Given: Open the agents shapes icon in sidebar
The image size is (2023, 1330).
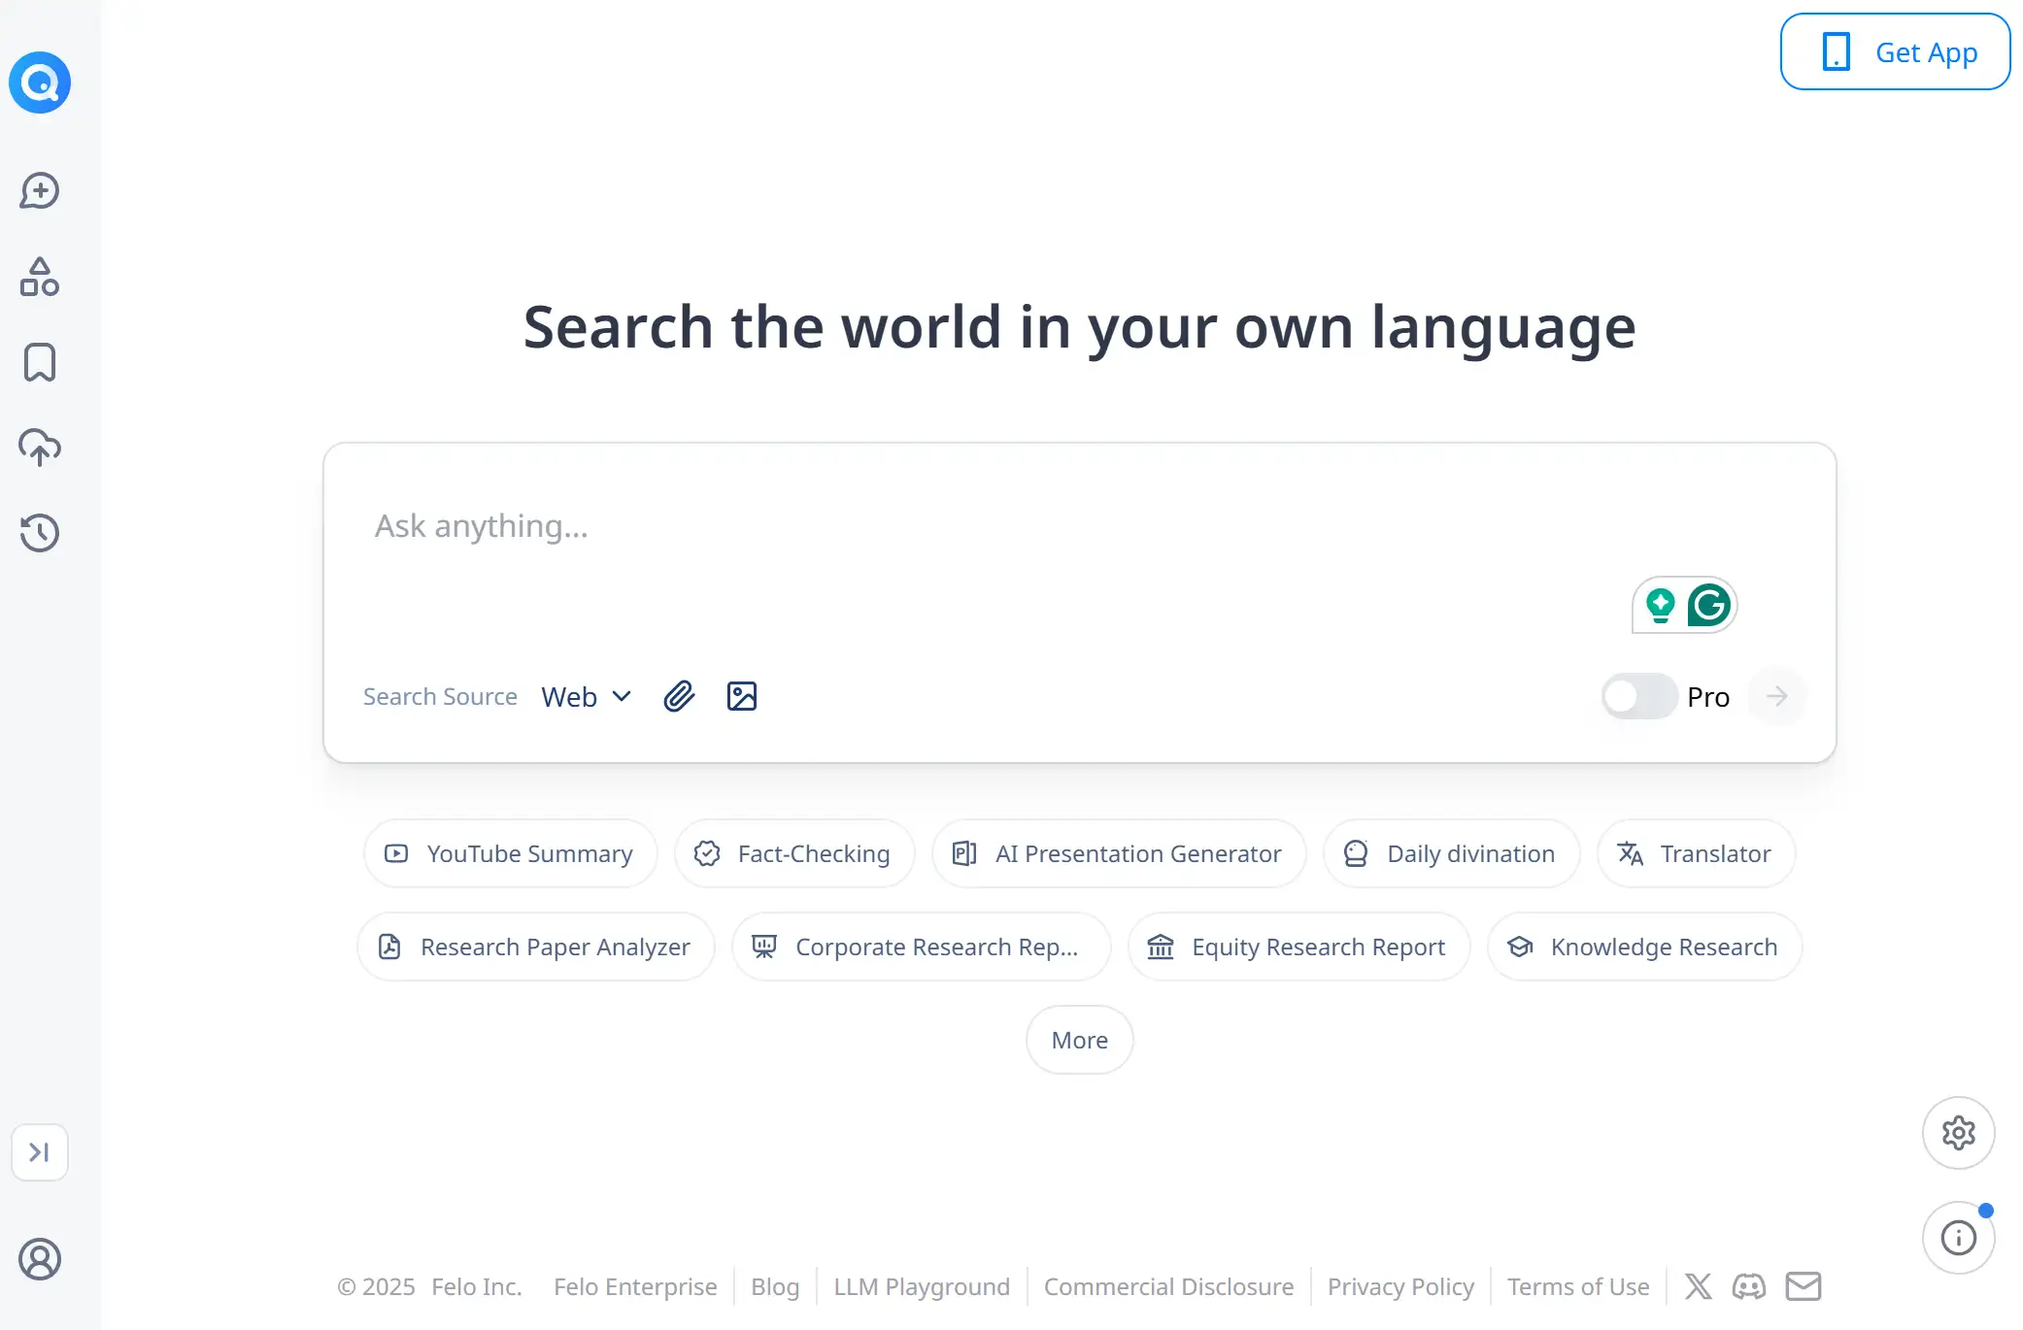Looking at the screenshot, I should pos(40,277).
